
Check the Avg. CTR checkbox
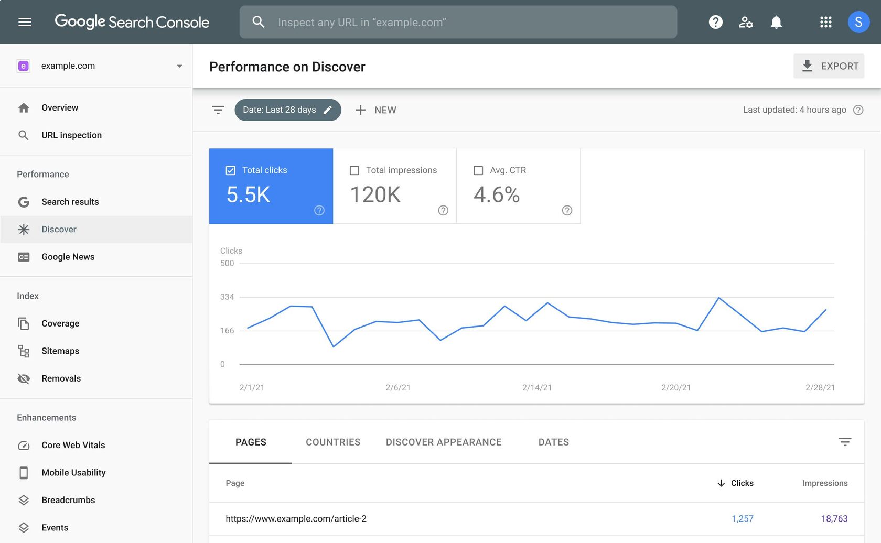[x=478, y=170]
